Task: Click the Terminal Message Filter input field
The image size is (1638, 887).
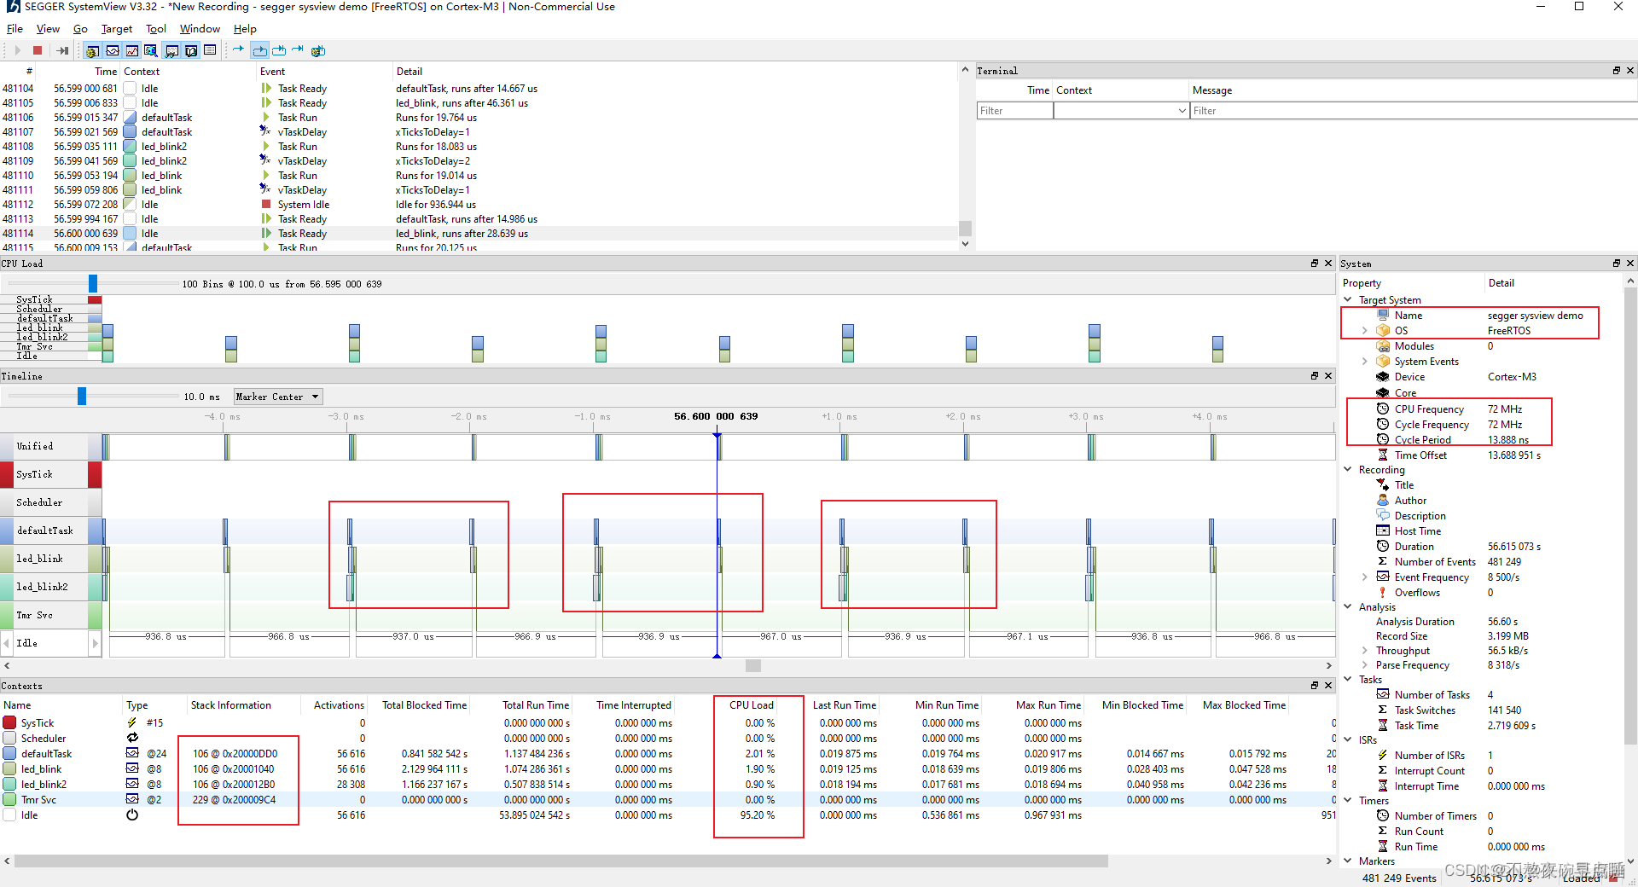Action: [x=1413, y=111]
